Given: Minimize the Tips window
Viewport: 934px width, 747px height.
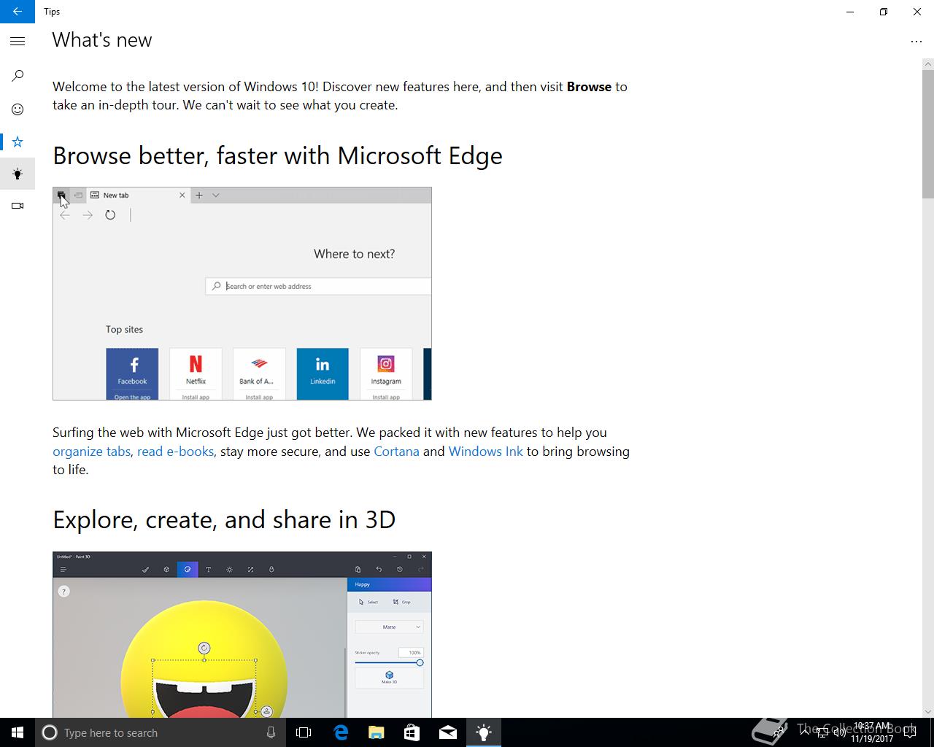Looking at the screenshot, I should click(850, 12).
